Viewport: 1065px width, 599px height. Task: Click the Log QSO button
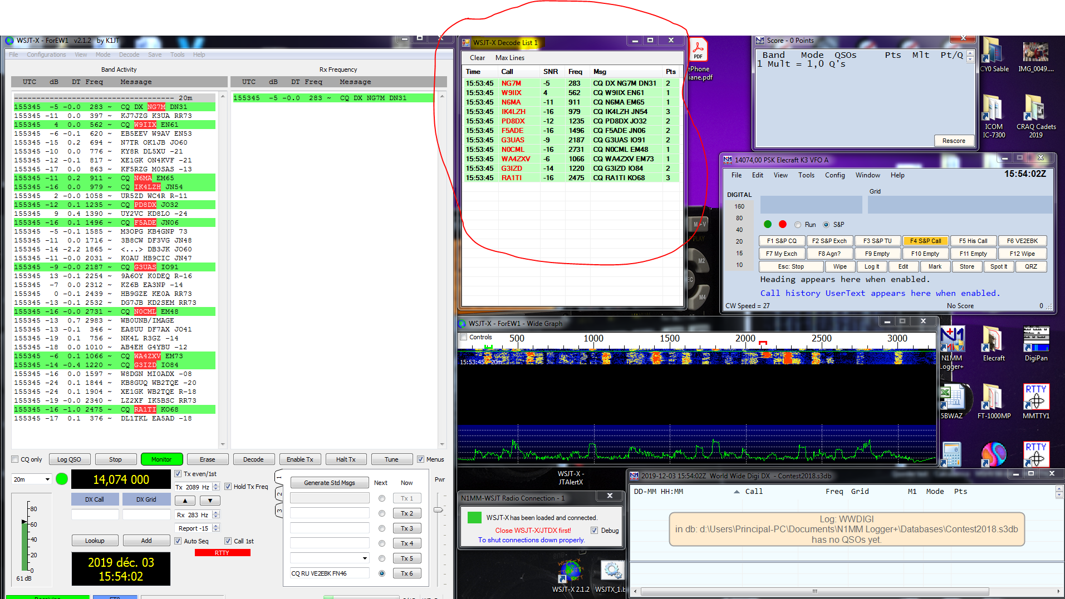69,459
